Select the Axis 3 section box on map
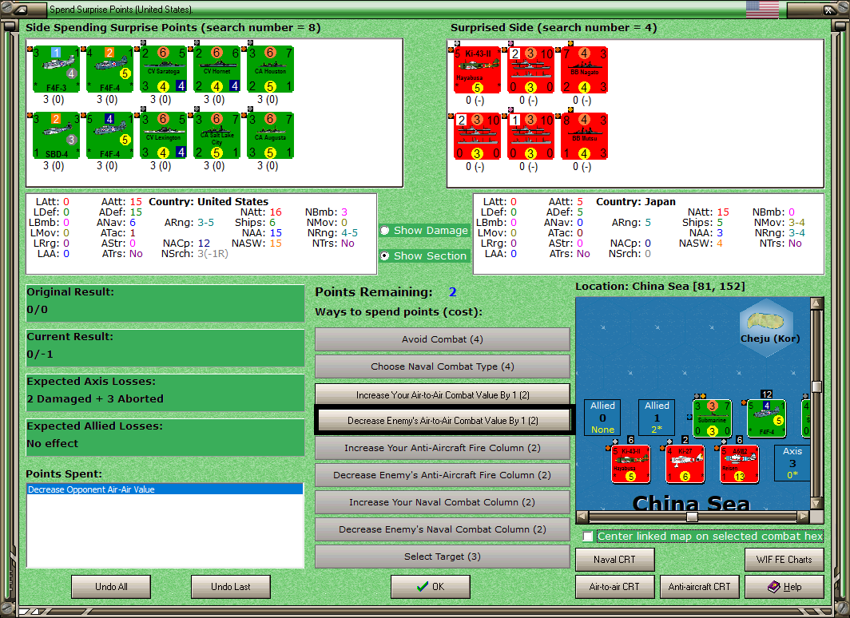 tap(792, 463)
